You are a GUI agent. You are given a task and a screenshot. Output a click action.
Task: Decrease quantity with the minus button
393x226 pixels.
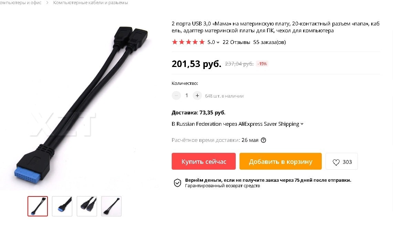tap(176, 95)
